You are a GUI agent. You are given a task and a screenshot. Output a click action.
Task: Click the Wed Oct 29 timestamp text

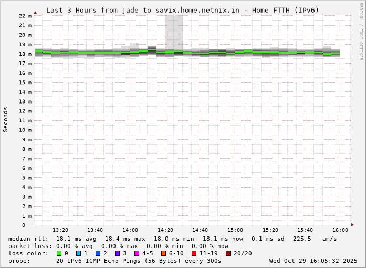pos(313,261)
